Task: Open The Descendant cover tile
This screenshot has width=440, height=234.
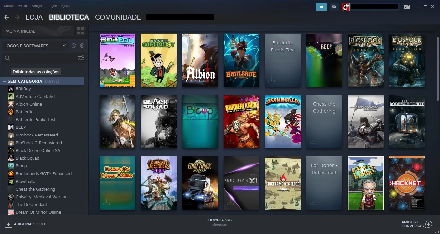Action: tap(407, 122)
